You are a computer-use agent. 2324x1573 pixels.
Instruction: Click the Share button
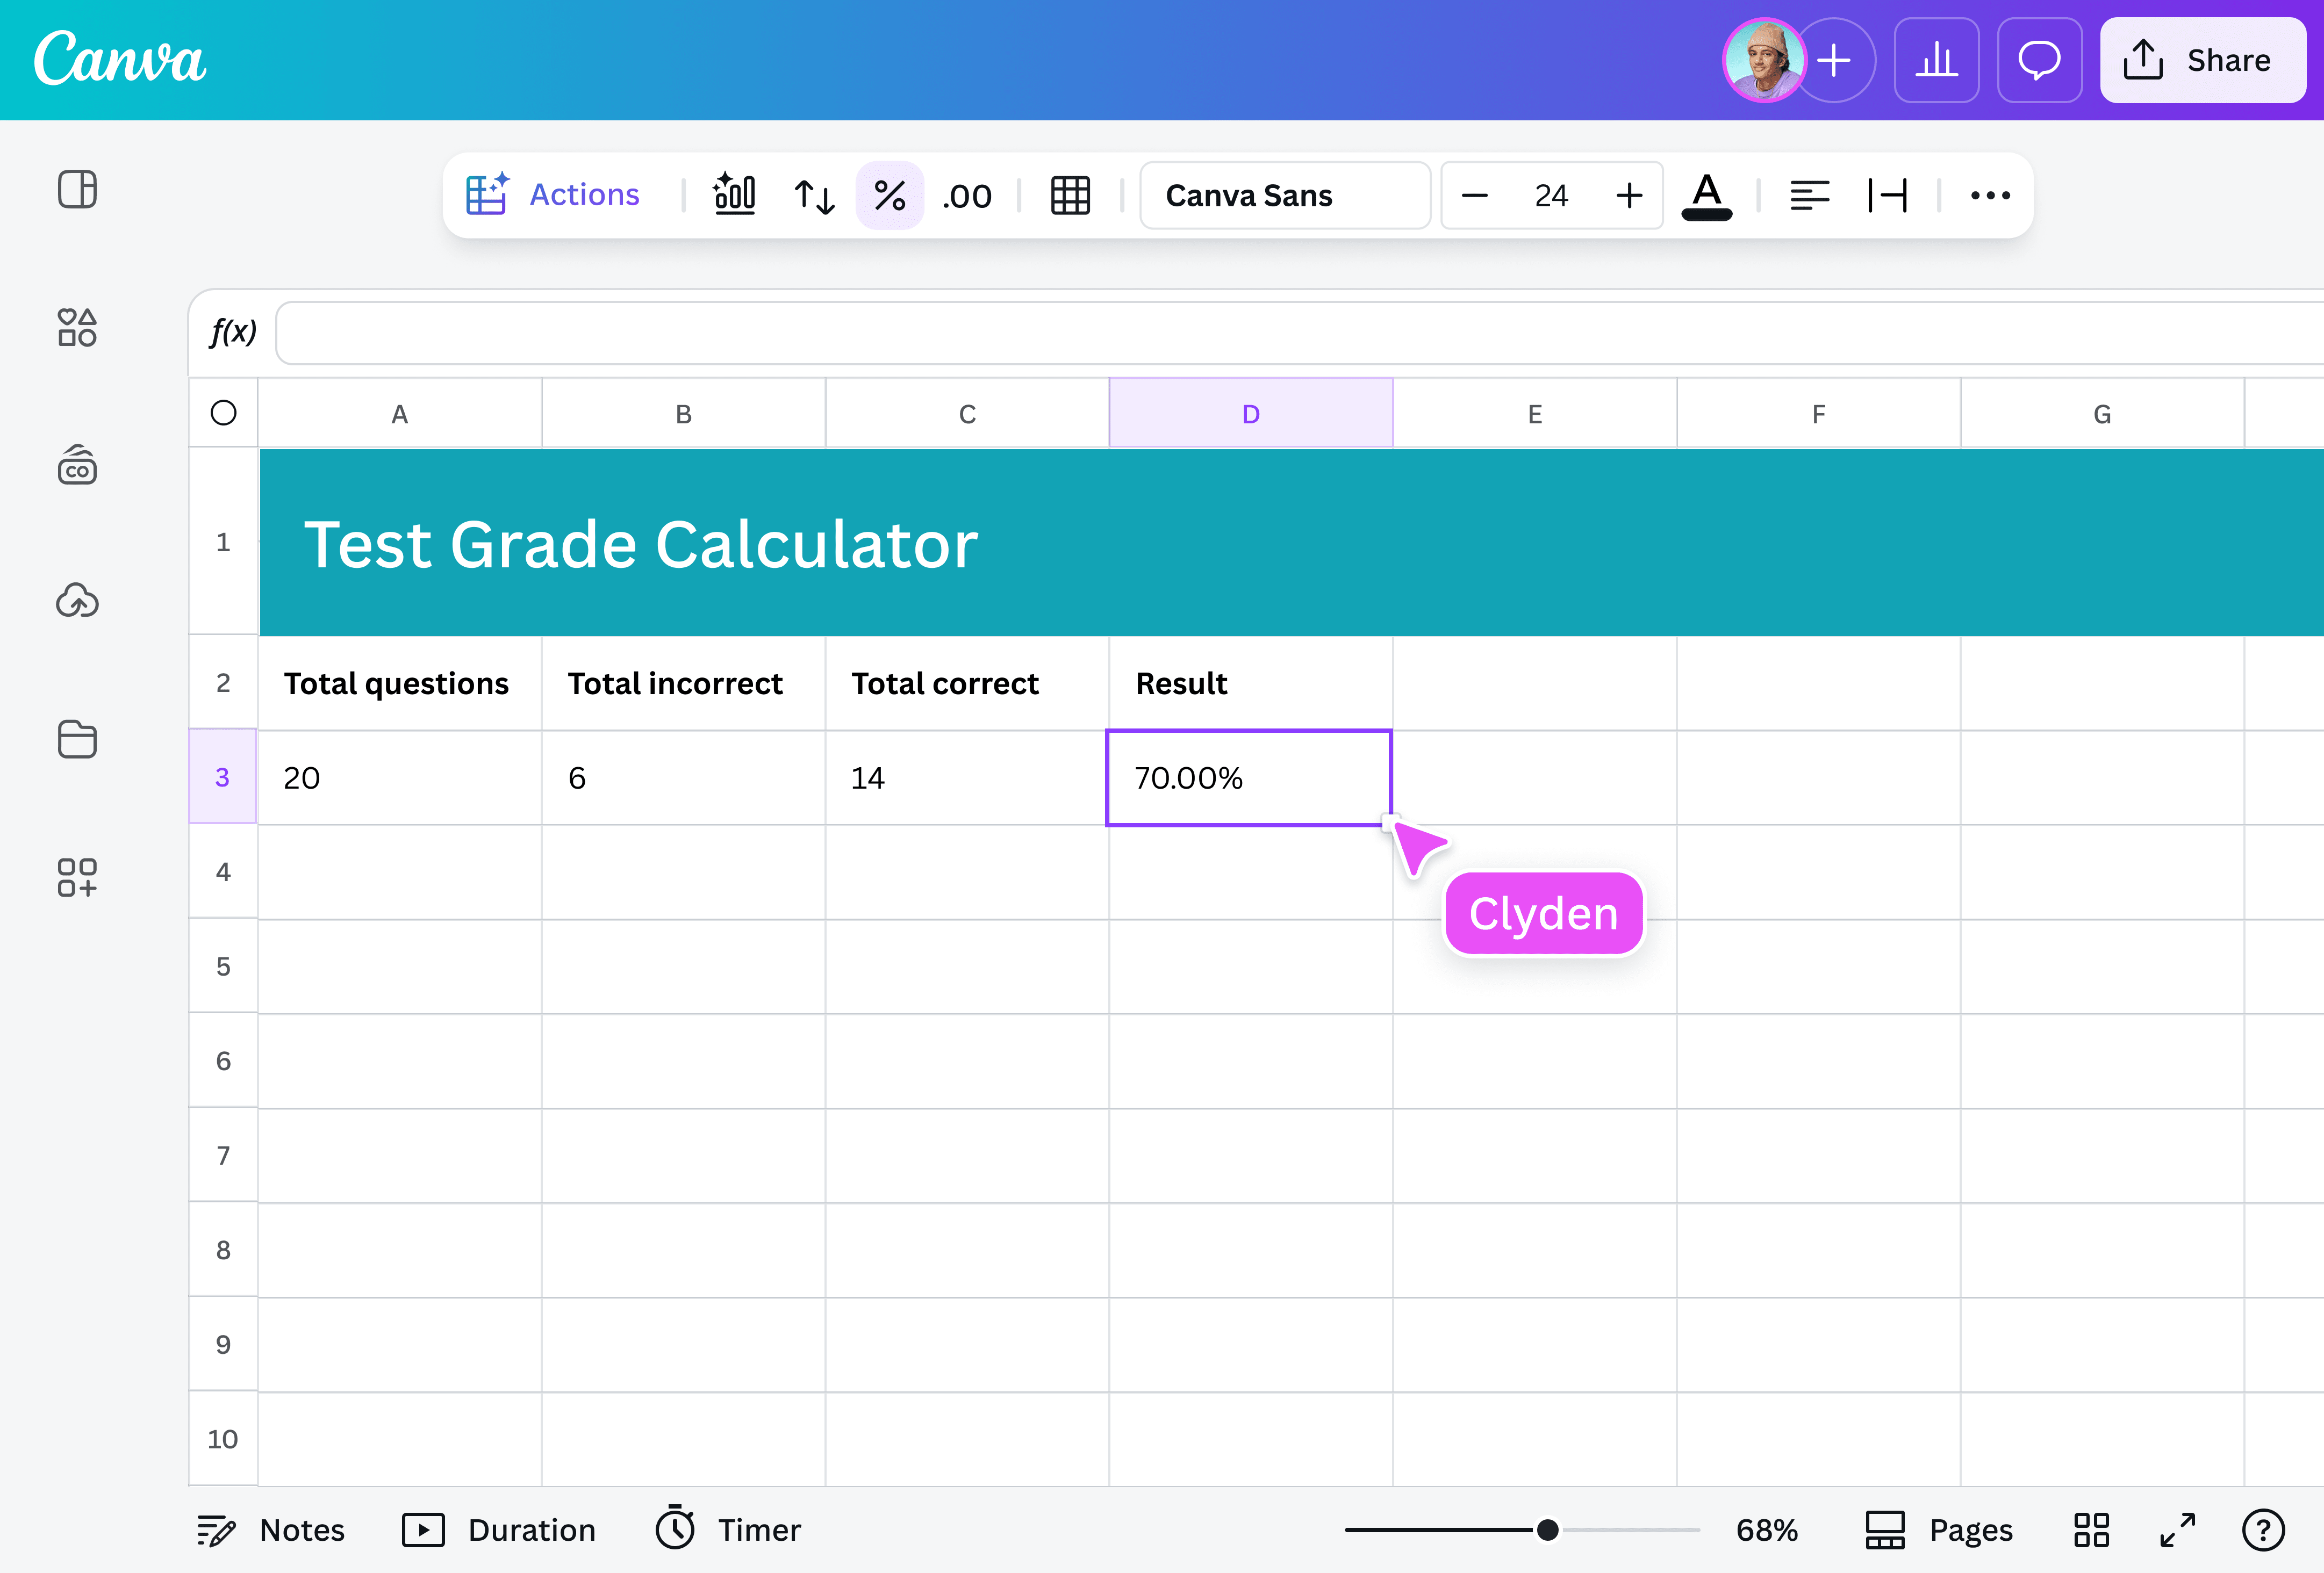[x=2203, y=60]
